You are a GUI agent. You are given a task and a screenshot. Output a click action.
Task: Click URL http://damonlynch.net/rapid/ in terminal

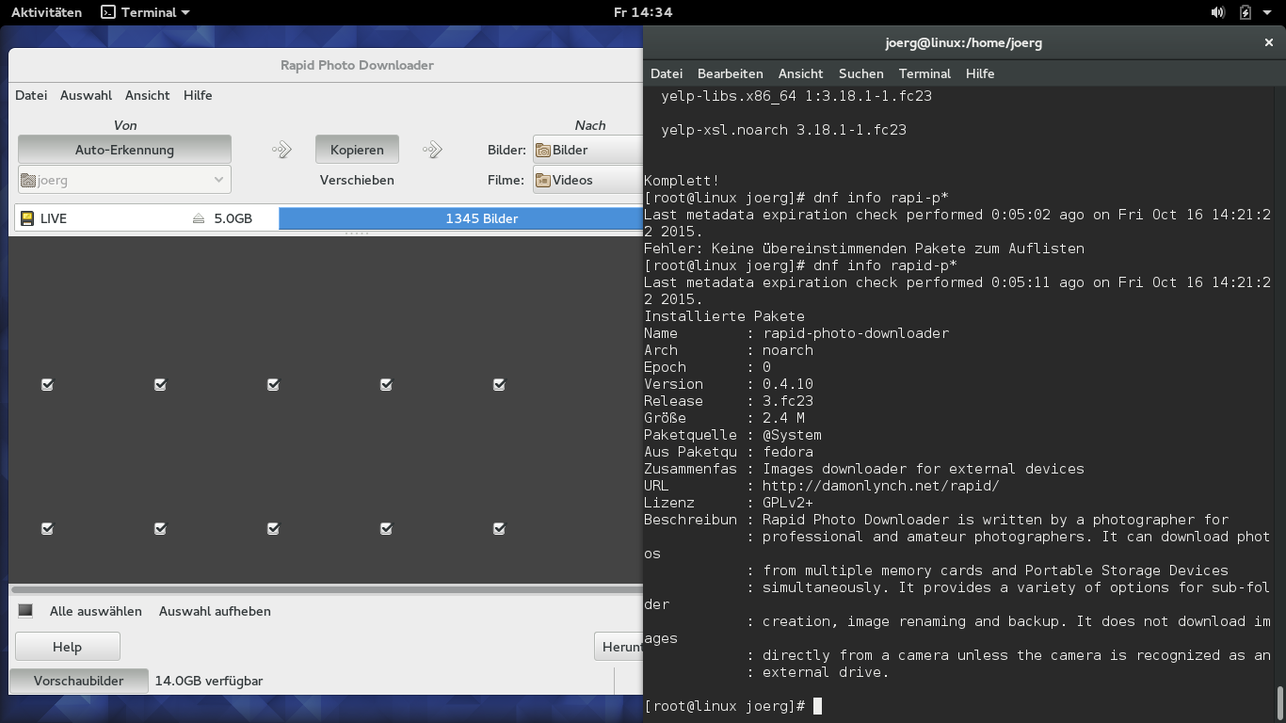pyautogui.click(x=880, y=486)
